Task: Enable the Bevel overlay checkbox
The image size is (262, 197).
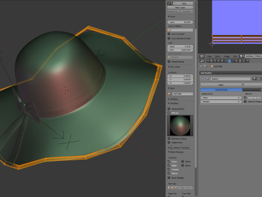Action: pos(182,165)
